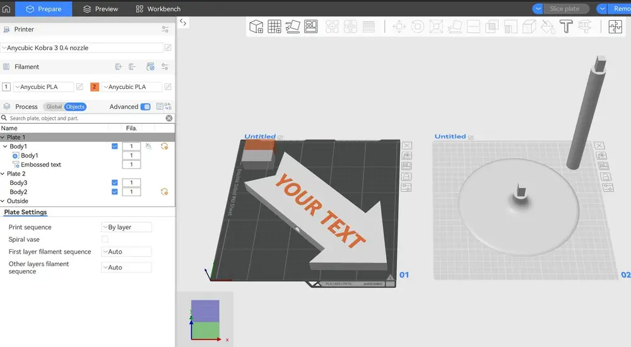The height and width of the screenshot is (347, 631).
Task: Open the printer preset dropdown
Action: tap(81, 47)
